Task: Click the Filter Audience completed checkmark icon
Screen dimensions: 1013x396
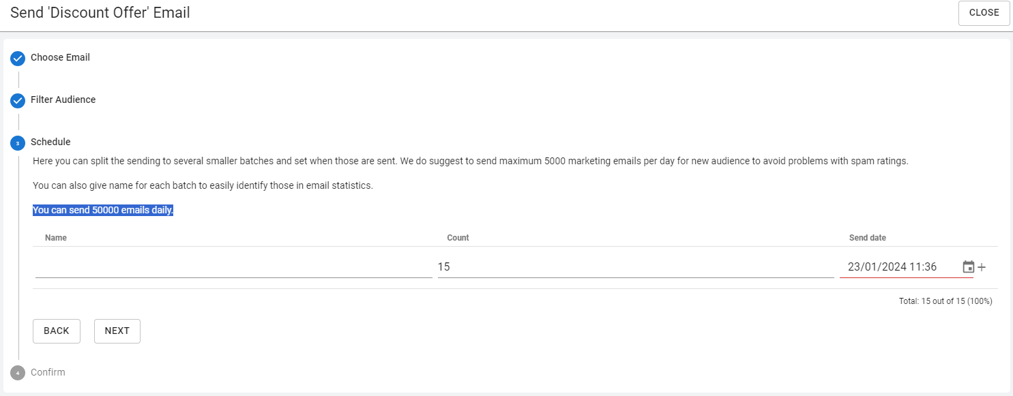Action: pyautogui.click(x=18, y=101)
